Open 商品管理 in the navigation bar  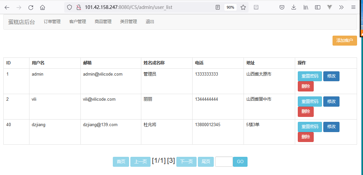[103, 22]
